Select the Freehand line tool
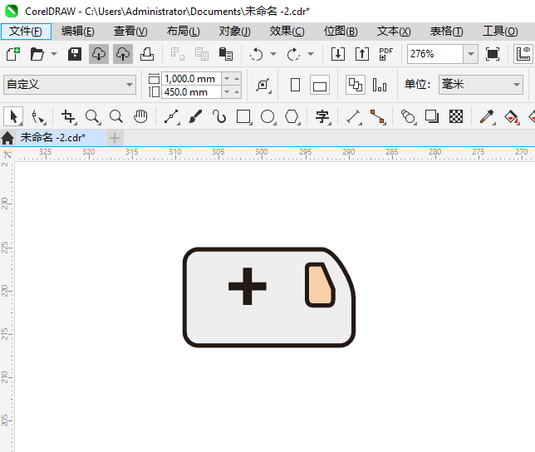This screenshot has width=535, height=452. click(x=172, y=116)
